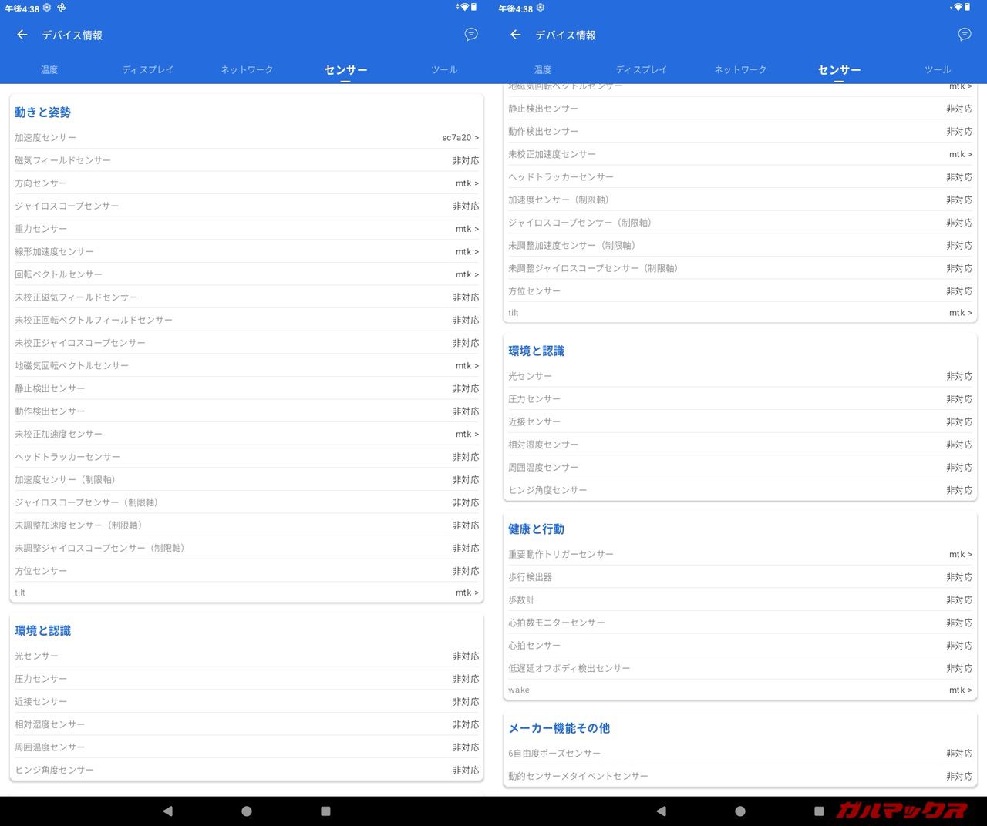Open the feedback chat icon on the right screen
987x826 pixels.
965,35
